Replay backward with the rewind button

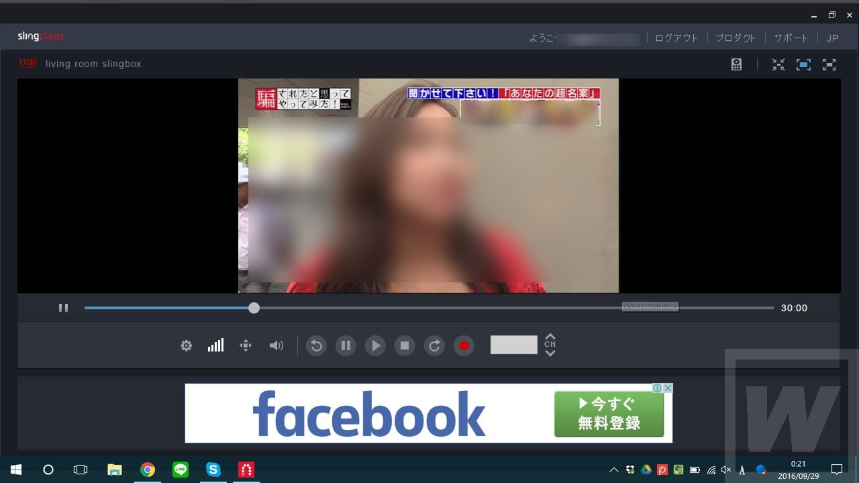316,345
